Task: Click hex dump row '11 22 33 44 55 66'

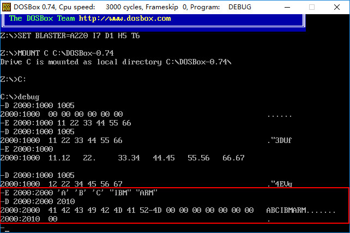Action: [x=86, y=140]
